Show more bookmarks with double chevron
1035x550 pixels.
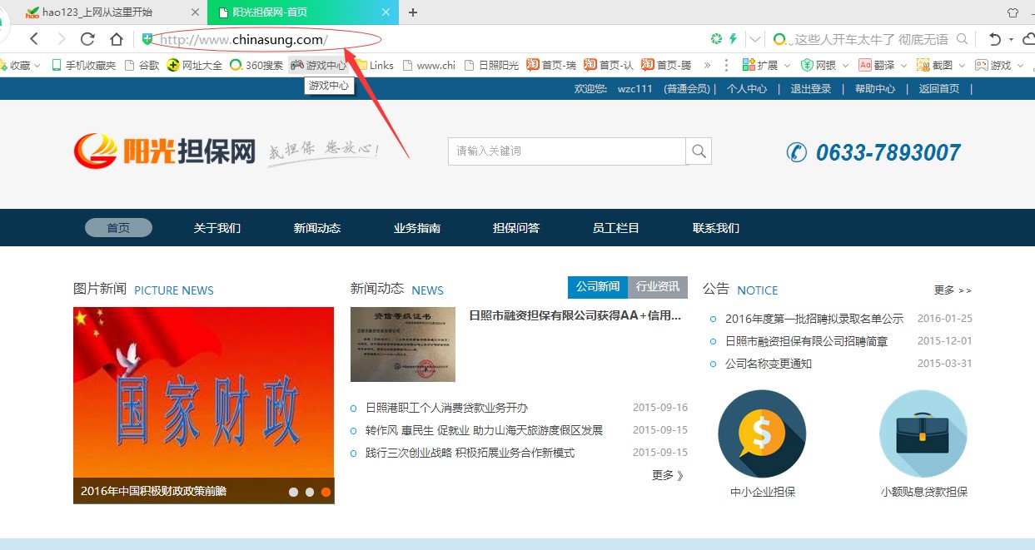[x=707, y=65]
